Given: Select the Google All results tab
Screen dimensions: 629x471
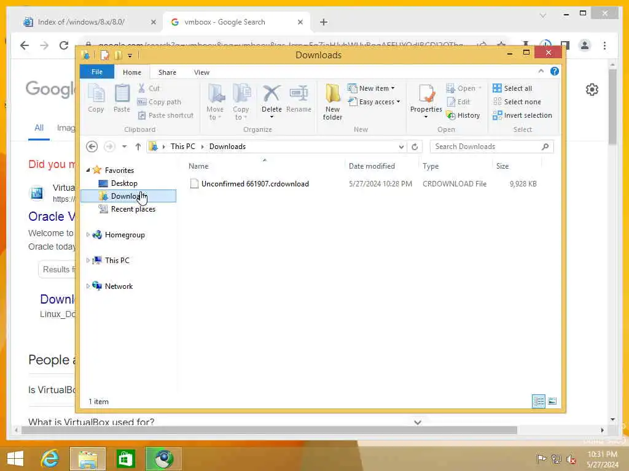Looking at the screenshot, I should (39, 128).
